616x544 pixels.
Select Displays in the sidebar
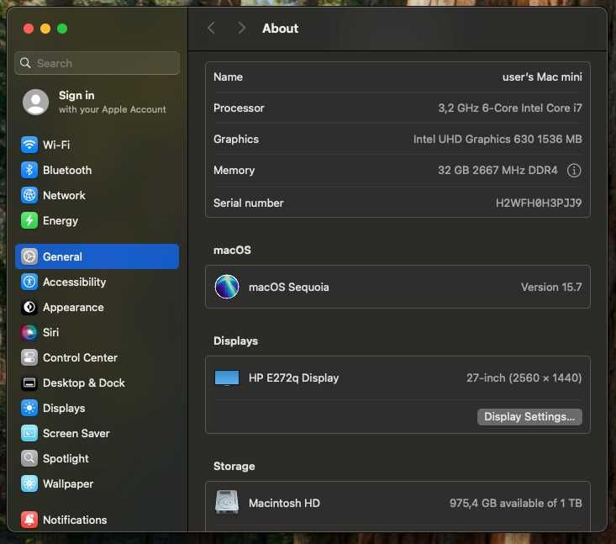[x=97, y=408]
